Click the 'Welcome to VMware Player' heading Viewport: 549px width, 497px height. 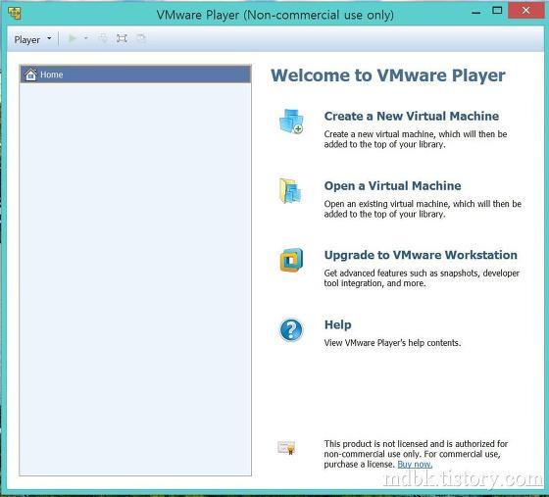coord(388,75)
